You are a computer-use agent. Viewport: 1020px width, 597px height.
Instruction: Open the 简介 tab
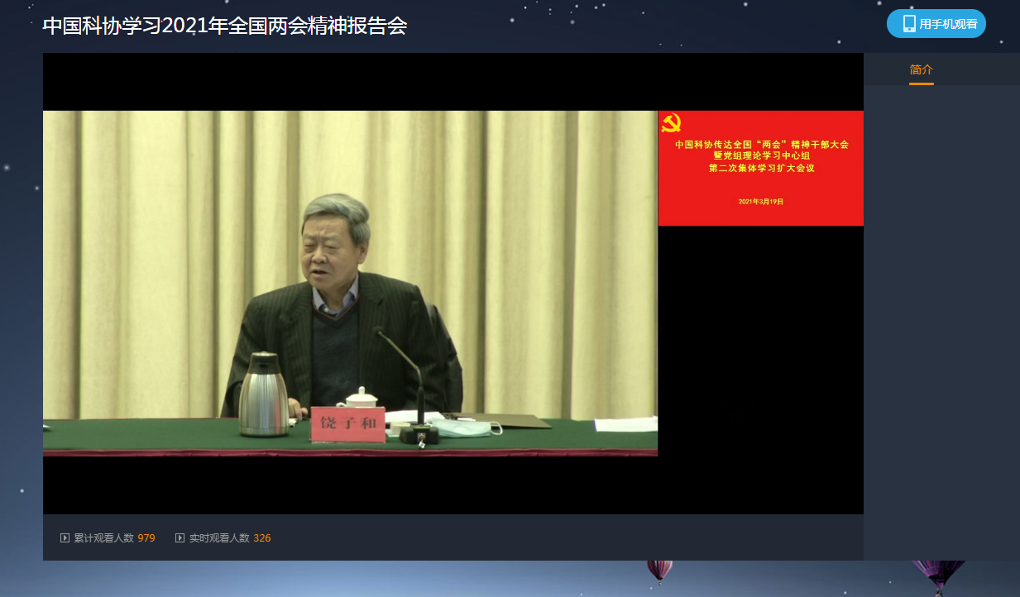[921, 69]
